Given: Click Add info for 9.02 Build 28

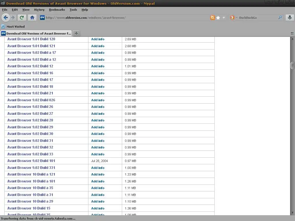Looking at the screenshot, I should 98,121.
